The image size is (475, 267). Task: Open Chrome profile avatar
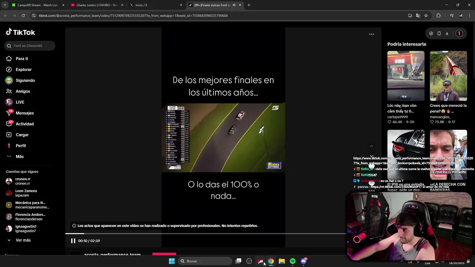pyautogui.click(x=461, y=16)
